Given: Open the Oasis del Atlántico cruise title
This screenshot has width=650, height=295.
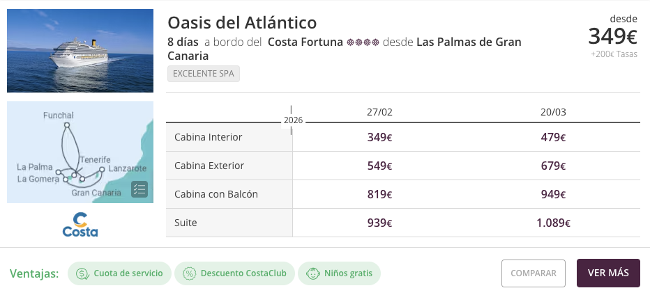Looking at the screenshot, I should click(242, 23).
